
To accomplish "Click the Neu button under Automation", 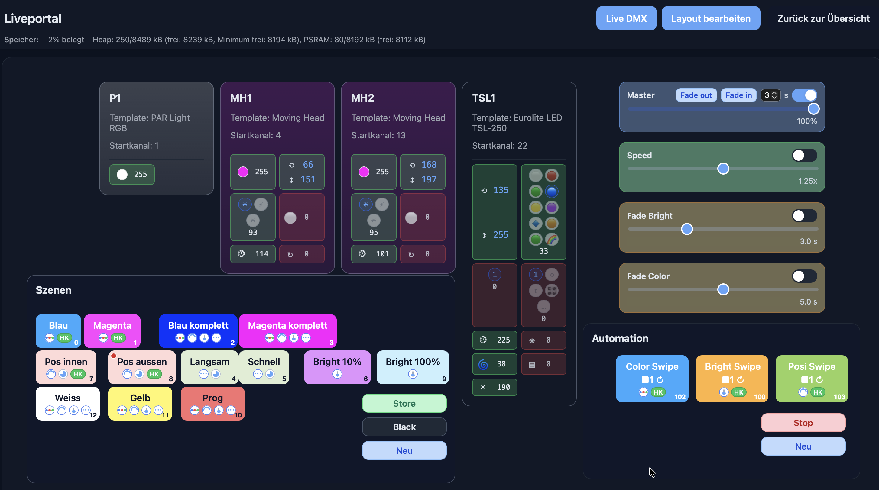I will 803,446.
